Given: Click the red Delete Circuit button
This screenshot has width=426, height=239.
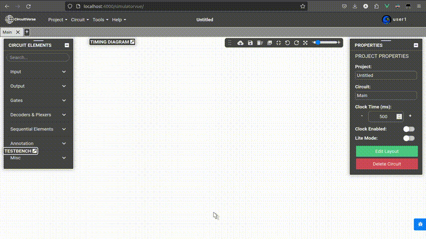Looking at the screenshot, I should [387, 164].
